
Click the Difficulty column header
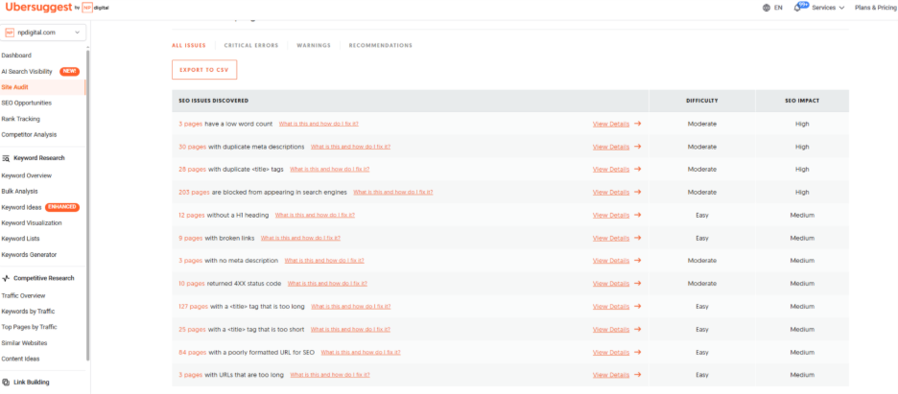(x=702, y=101)
